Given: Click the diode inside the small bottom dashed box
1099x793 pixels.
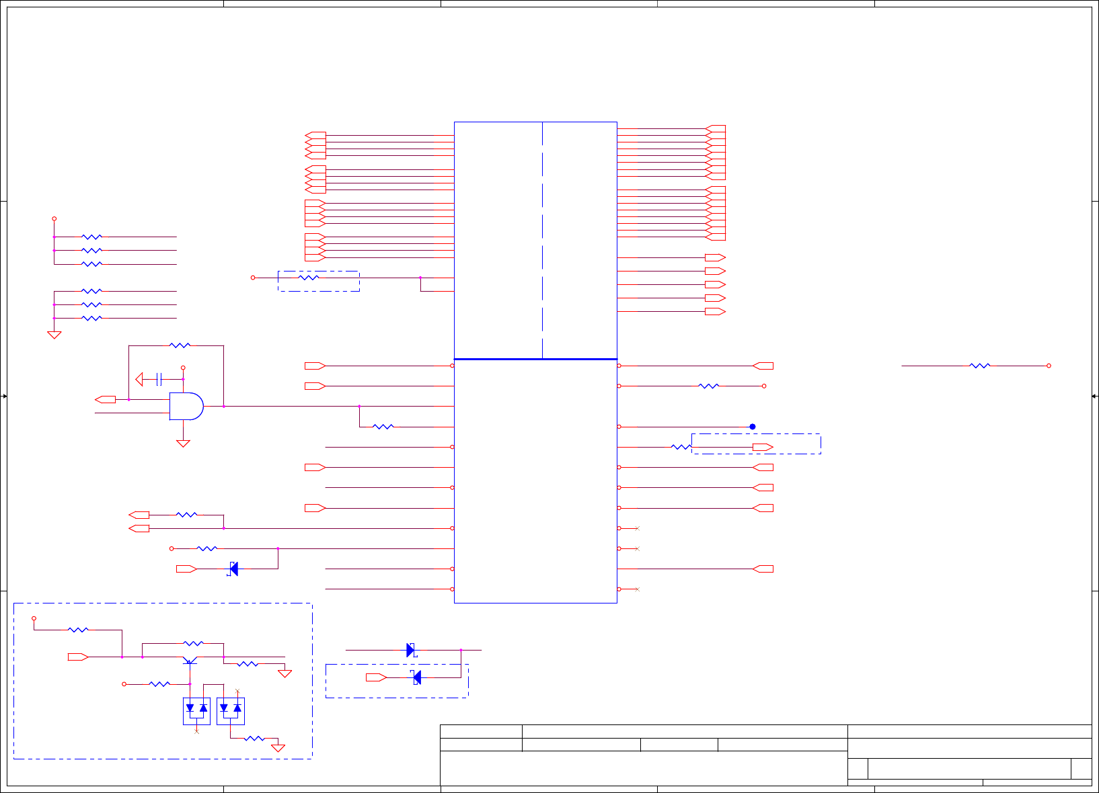Looking at the screenshot, I should 416,677.
